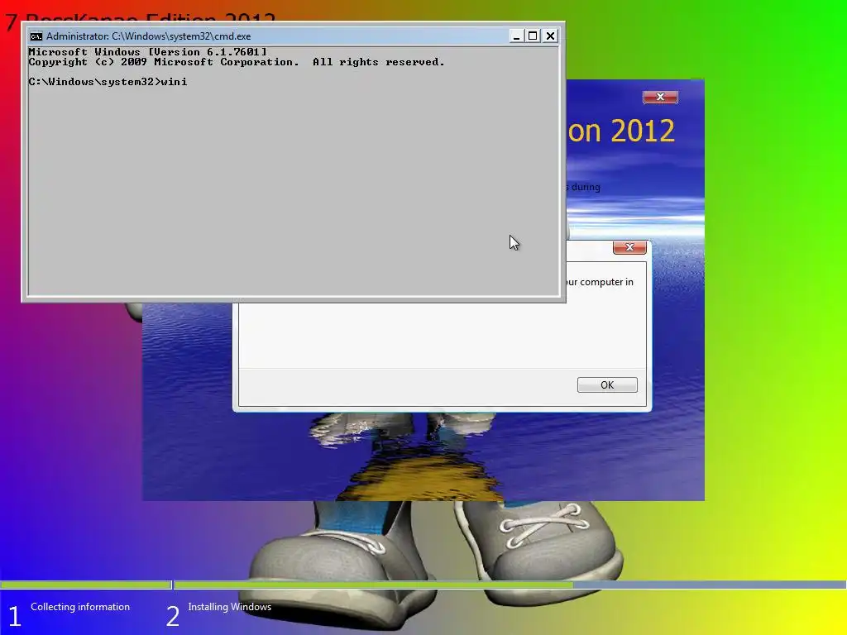Click the 'Installing Windows' step label
Screen dimensions: 847x635
(x=230, y=607)
